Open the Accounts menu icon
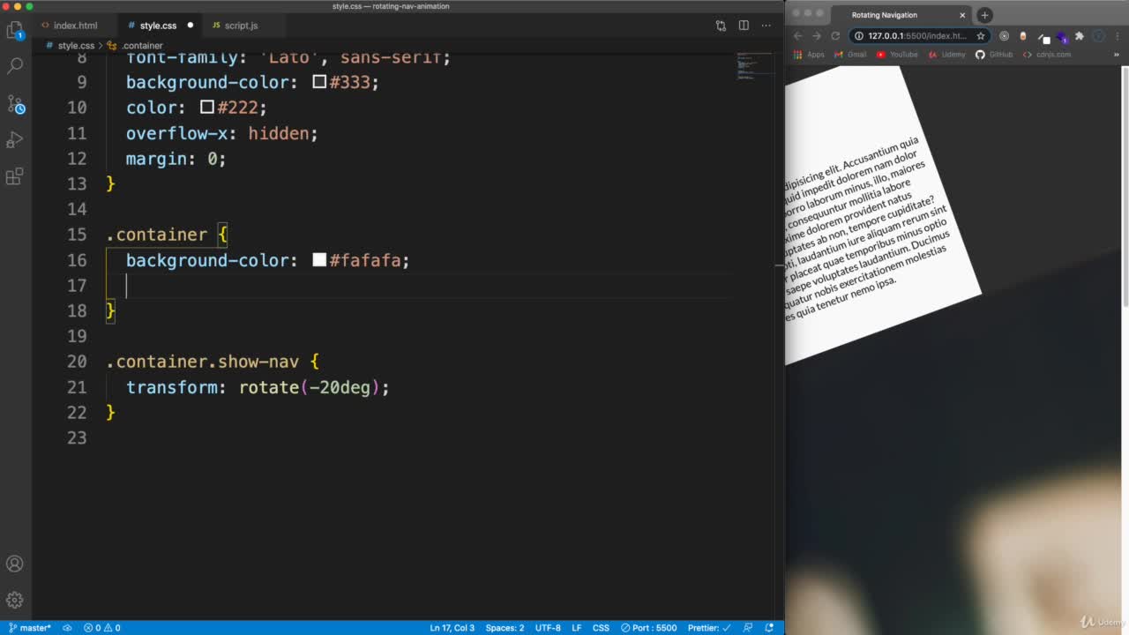 pyautogui.click(x=15, y=564)
